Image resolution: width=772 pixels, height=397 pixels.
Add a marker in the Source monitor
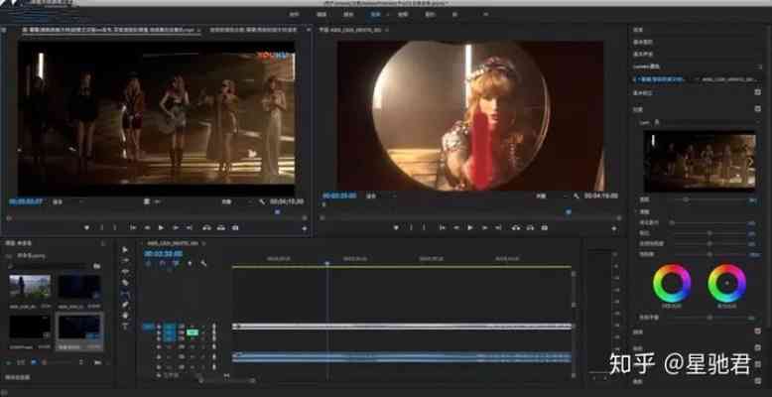[86, 227]
